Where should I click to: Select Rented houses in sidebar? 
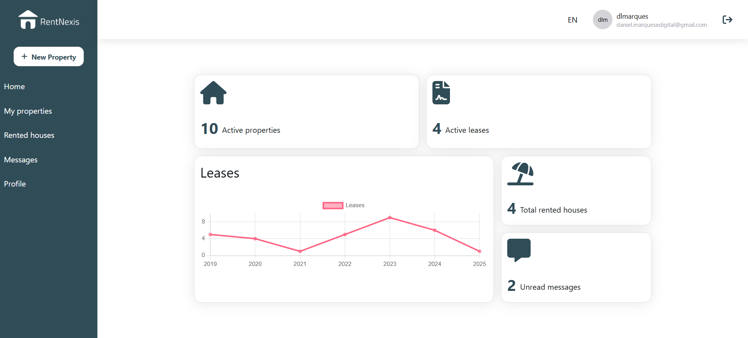(x=29, y=135)
